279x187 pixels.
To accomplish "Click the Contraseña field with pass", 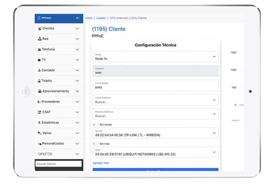I will pyautogui.click(x=156, y=85).
